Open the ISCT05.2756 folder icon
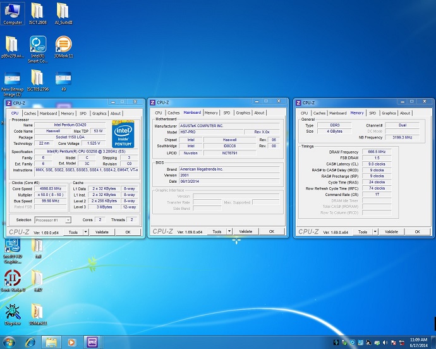 (x=38, y=80)
